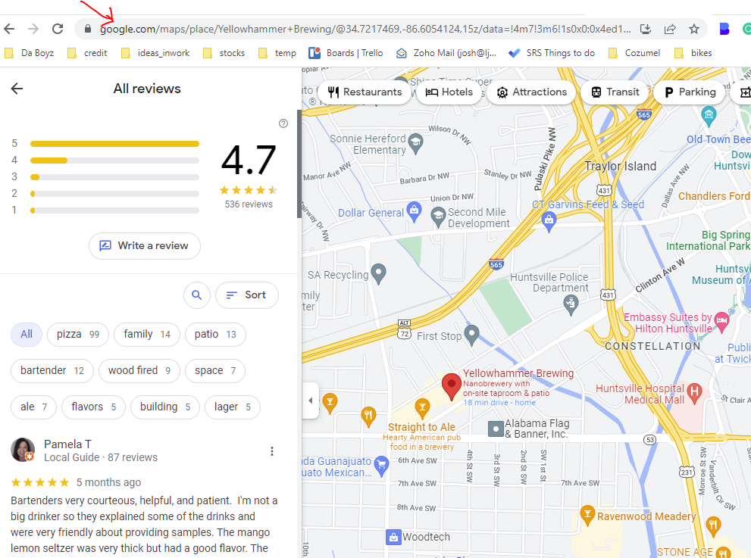Open the Cozumel bookmark folder

pos(634,53)
